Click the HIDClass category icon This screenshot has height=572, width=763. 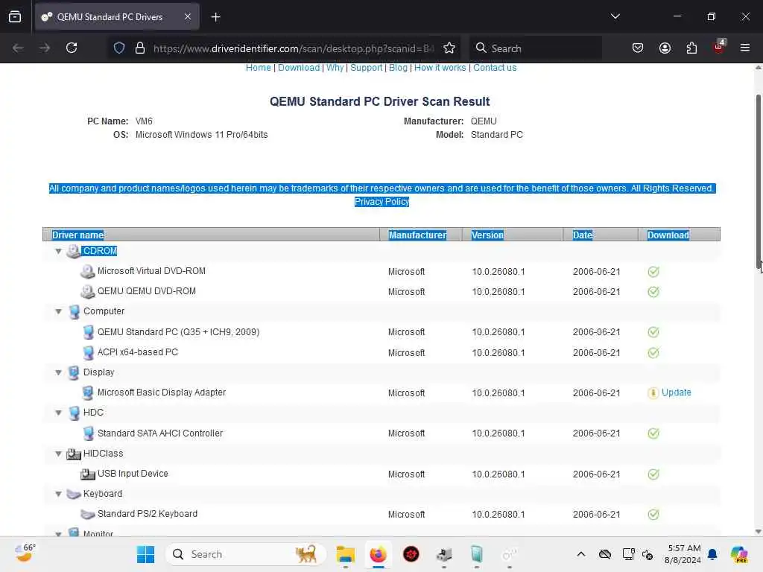point(74,454)
